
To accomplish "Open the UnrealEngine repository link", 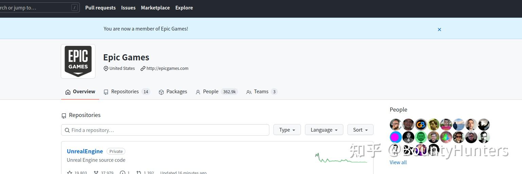I will tap(85, 151).
